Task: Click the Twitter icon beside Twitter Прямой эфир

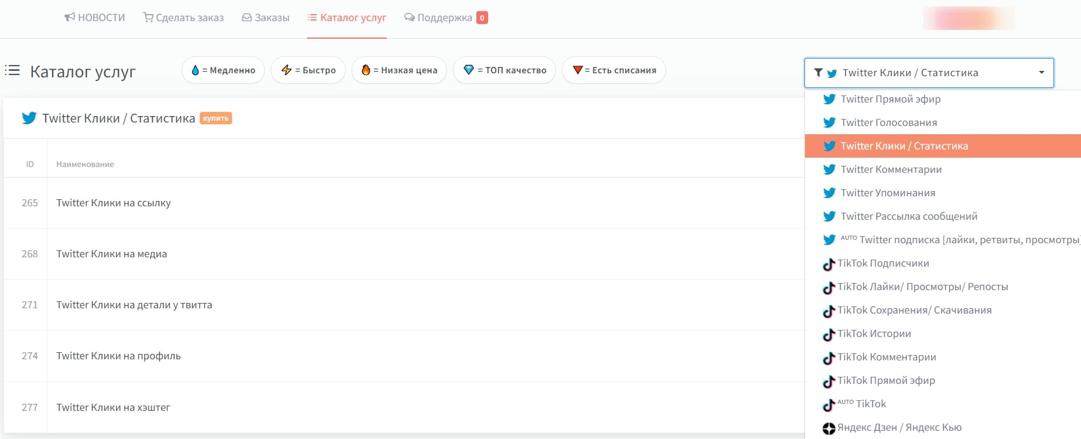Action: coord(829,99)
